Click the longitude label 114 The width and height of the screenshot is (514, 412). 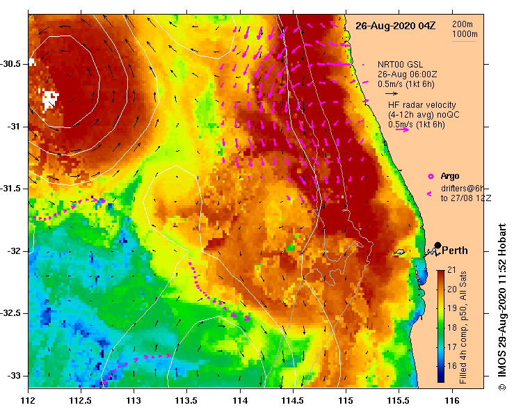point(240,401)
